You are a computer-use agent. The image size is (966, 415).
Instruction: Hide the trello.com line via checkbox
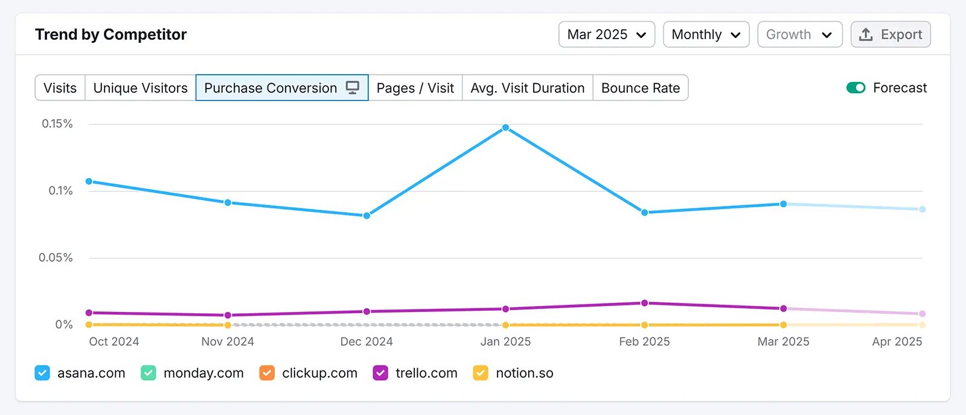[x=380, y=373]
